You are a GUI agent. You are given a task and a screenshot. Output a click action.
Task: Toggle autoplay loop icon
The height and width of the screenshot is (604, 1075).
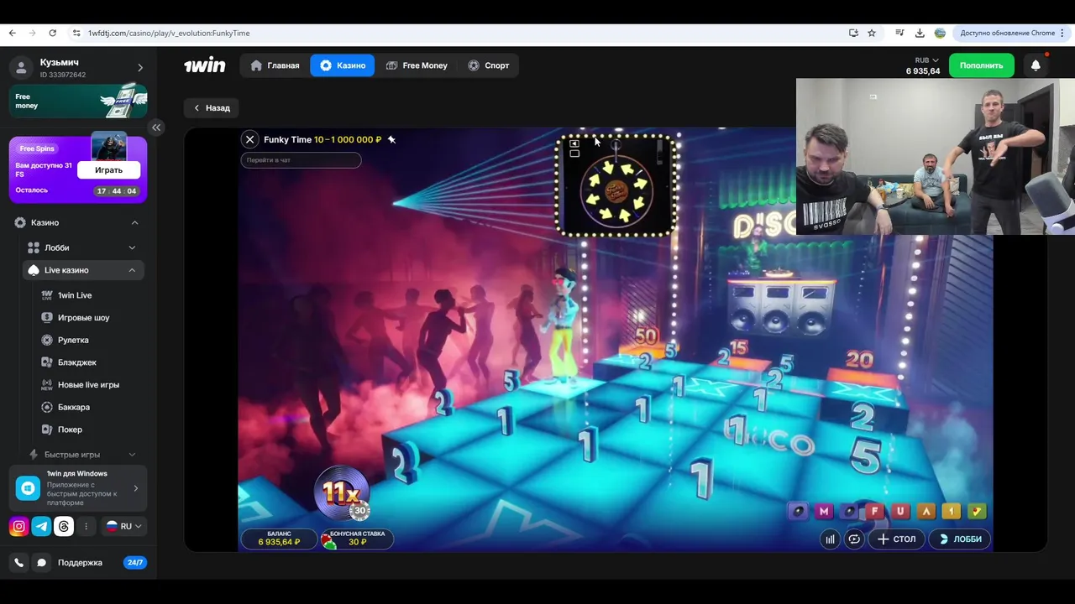854,539
